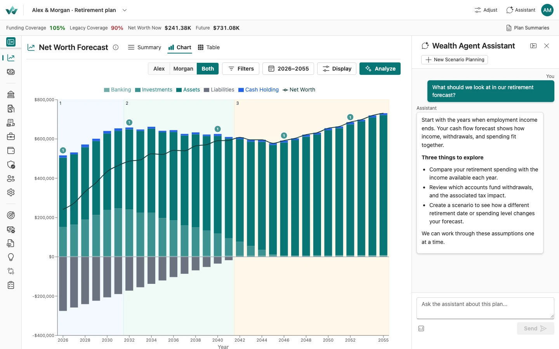The width and height of the screenshot is (559, 349).
Task: Click the event marker above 2040 bar
Action: pyautogui.click(x=218, y=129)
